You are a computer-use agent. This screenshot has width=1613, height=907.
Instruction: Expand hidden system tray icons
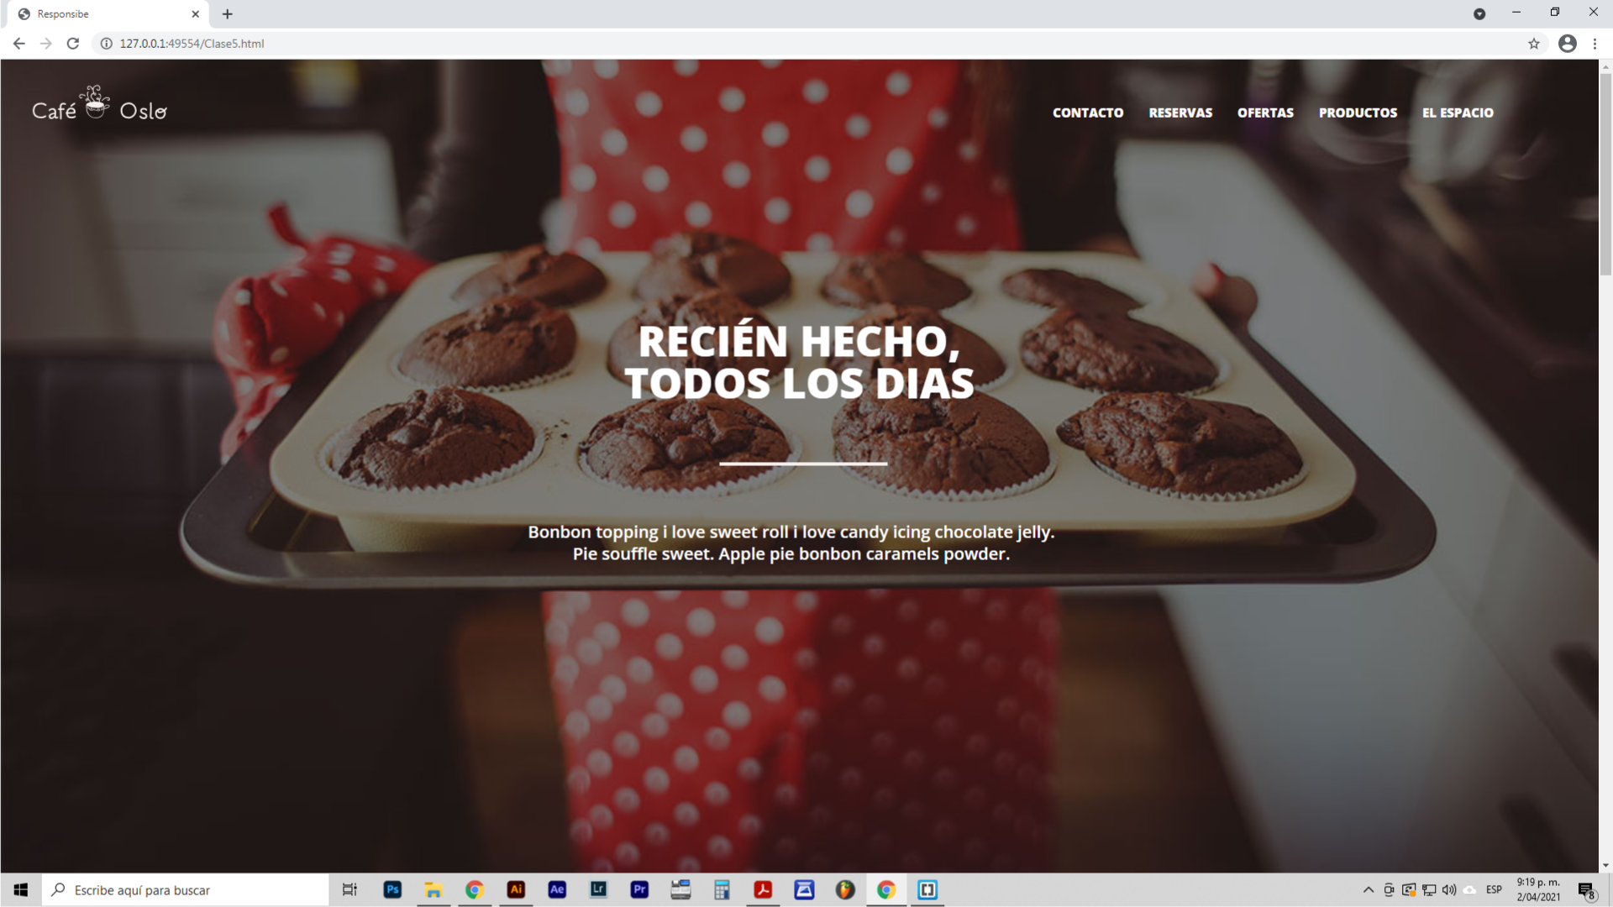[1369, 889]
